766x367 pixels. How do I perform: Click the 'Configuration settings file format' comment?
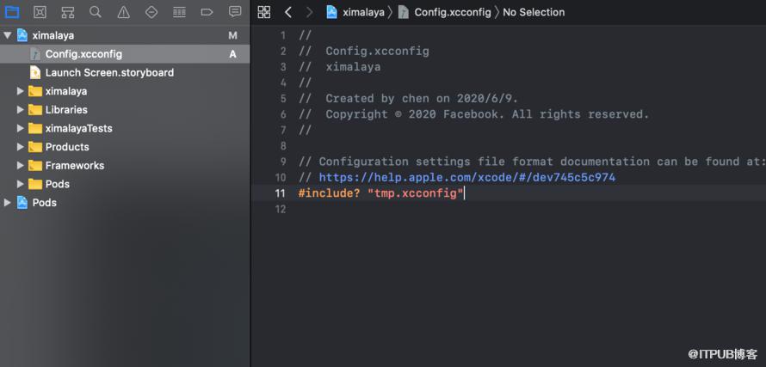(x=532, y=162)
